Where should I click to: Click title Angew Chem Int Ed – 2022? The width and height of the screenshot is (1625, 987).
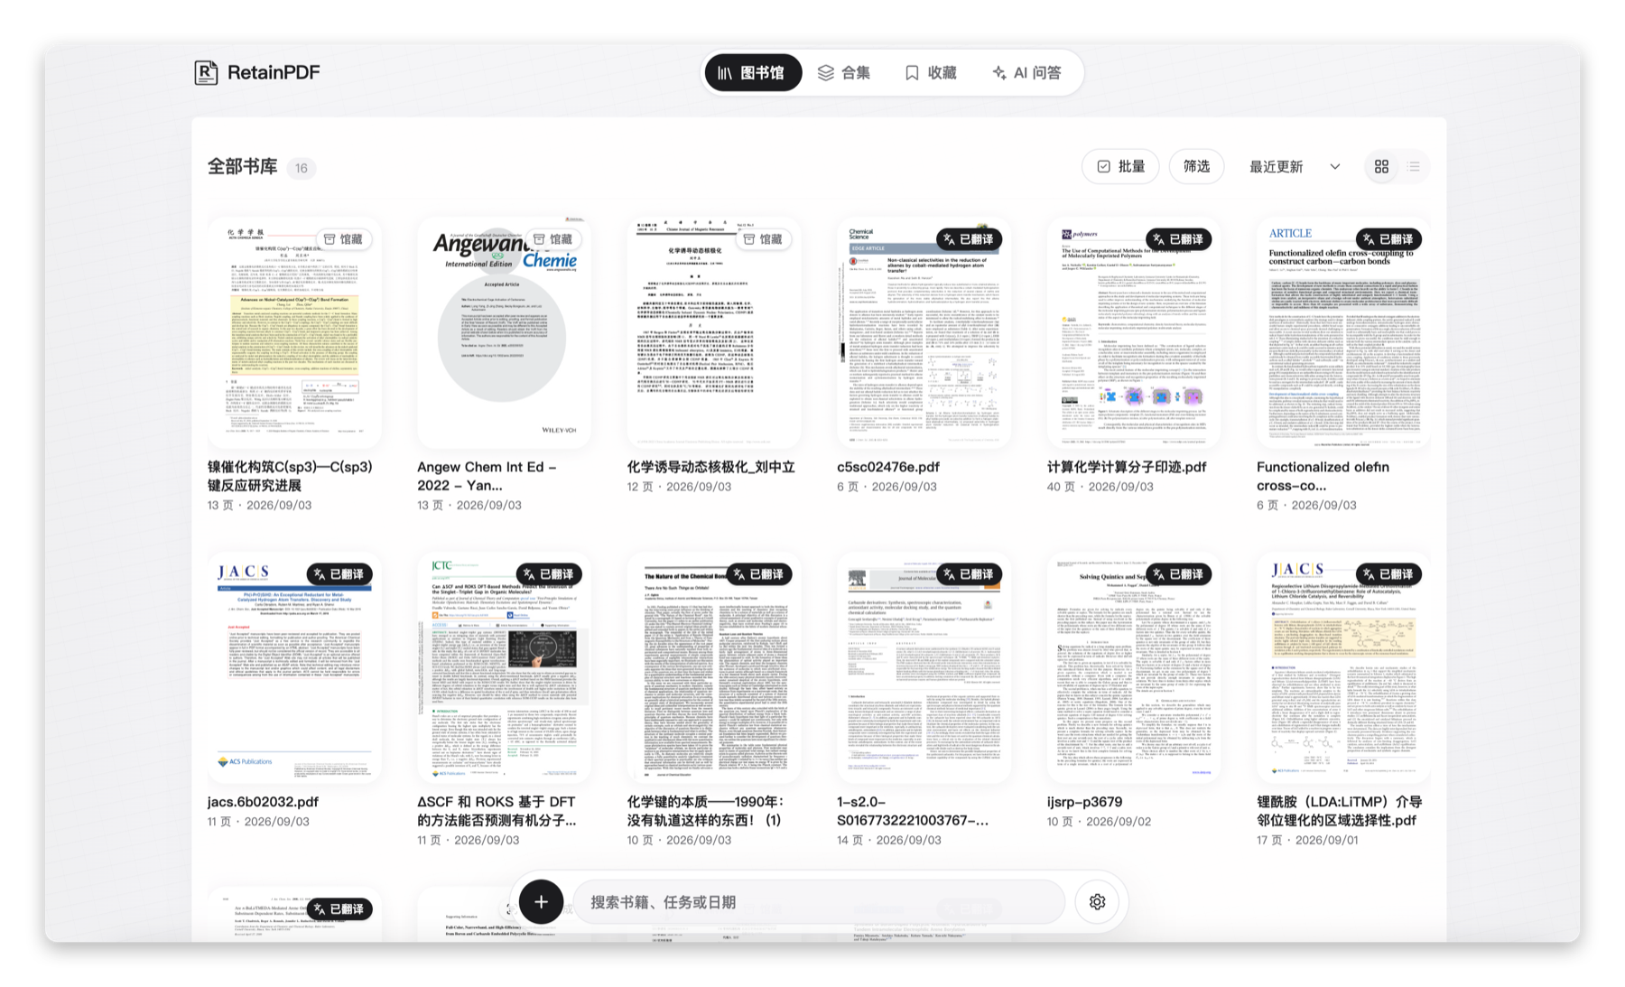(x=487, y=476)
